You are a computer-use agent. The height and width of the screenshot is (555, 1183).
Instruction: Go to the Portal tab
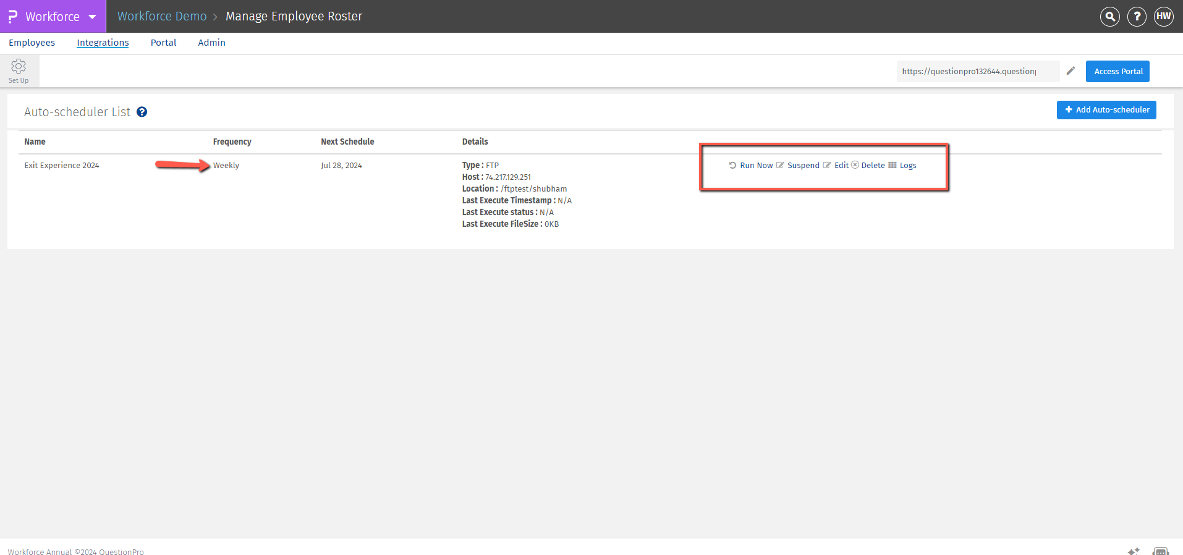coord(163,43)
